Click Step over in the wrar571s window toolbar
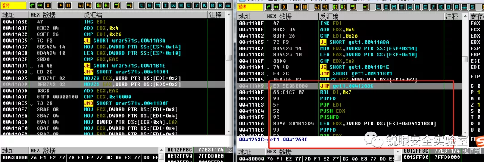Viewport: 484px width, 162px height. click(88, 5)
